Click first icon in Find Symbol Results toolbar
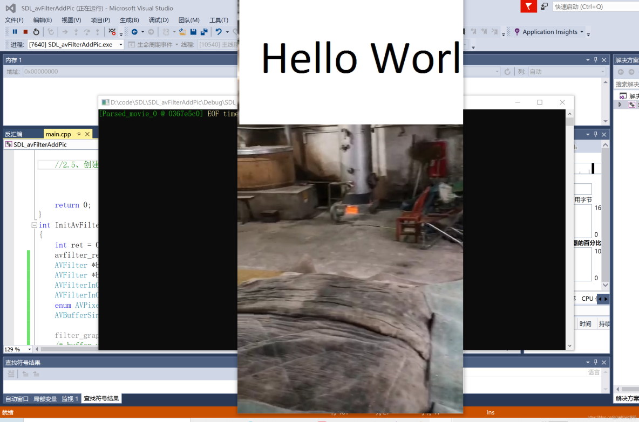639x422 pixels. (11, 373)
